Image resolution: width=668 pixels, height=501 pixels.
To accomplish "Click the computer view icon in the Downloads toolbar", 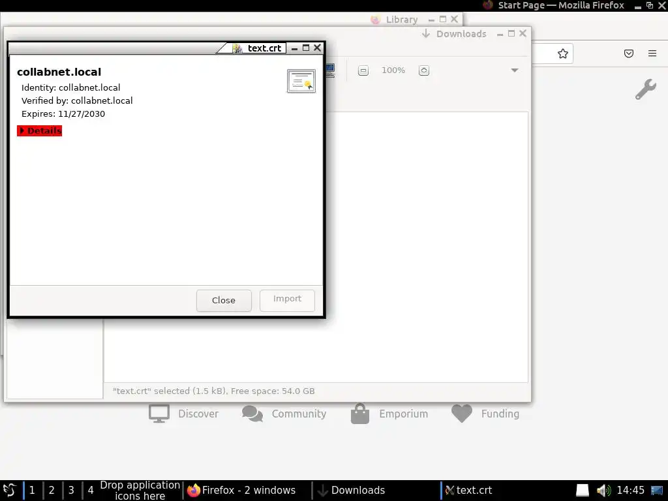I will coord(331,70).
